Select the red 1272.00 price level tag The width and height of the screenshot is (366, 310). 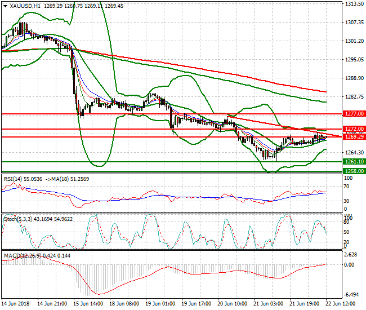(x=354, y=129)
